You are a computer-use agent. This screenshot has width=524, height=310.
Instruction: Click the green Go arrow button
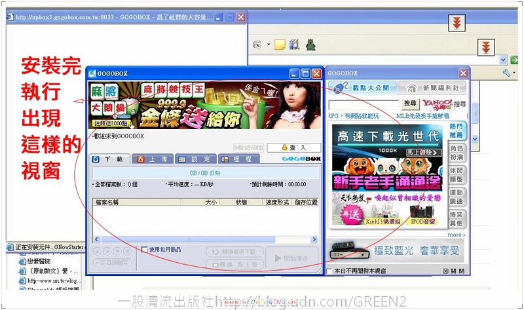pyautogui.click(x=514, y=60)
